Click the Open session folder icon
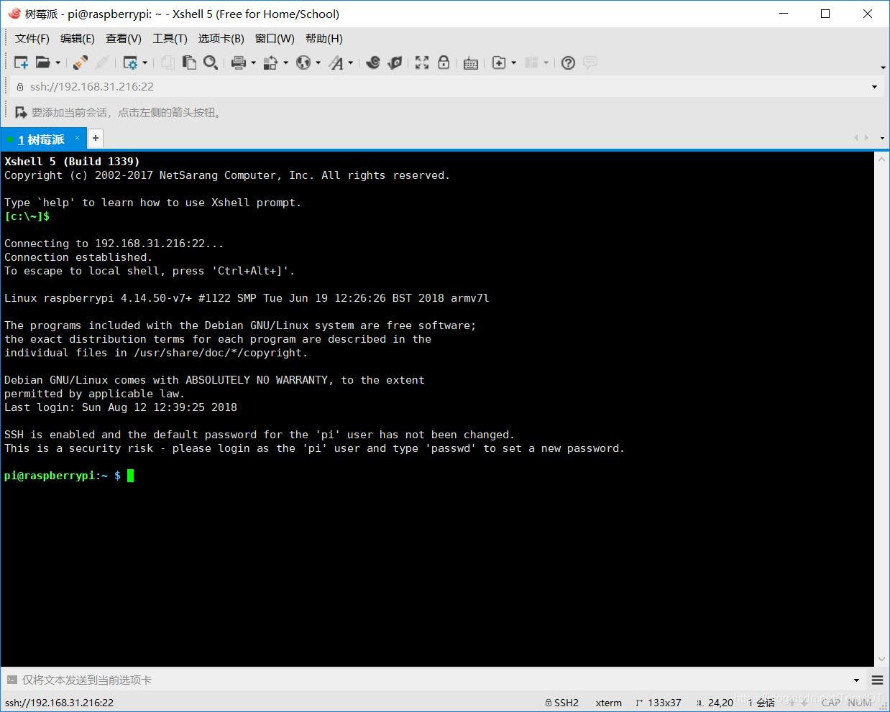The height and width of the screenshot is (712, 890). pyautogui.click(x=43, y=63)
